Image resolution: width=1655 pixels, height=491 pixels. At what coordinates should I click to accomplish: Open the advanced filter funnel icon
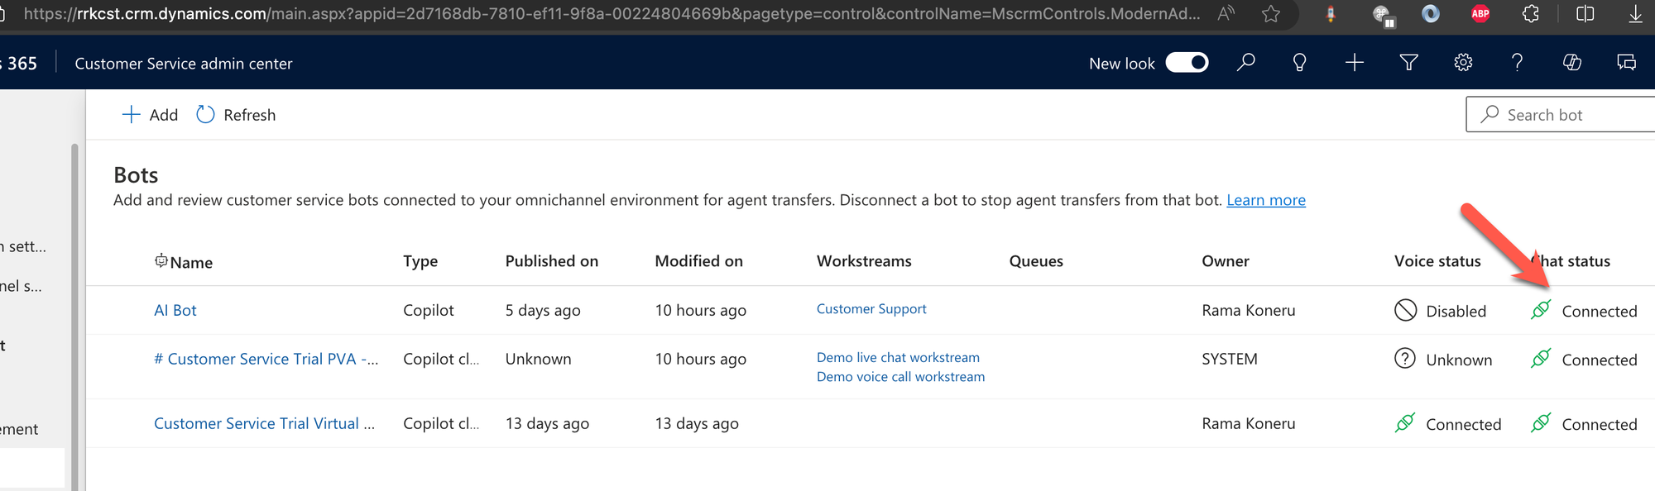click(1408, 63)
